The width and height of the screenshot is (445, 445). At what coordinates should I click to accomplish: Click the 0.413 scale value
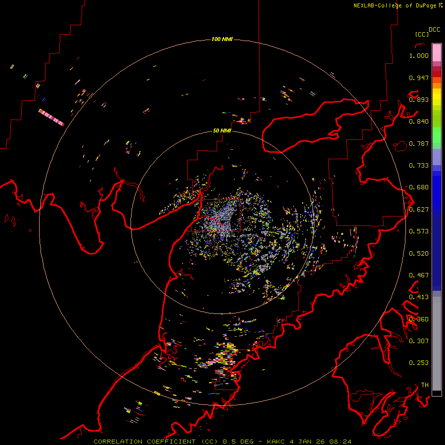pyautogui.click(x=419, y=297)
